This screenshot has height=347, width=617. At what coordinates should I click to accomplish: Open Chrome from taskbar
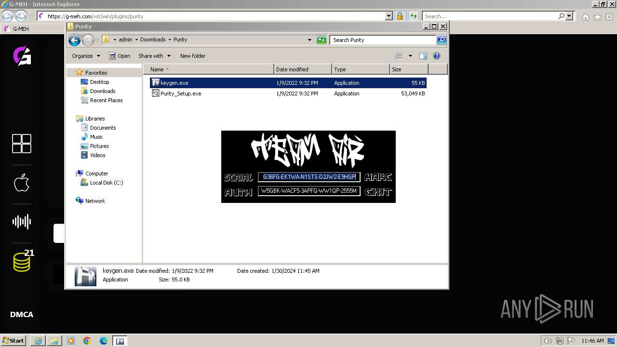point(87,341)
